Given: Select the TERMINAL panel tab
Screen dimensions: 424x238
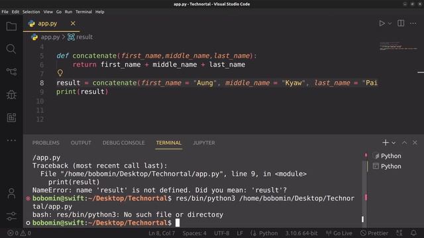Looking at the screenshot, I should coord(169,143).
